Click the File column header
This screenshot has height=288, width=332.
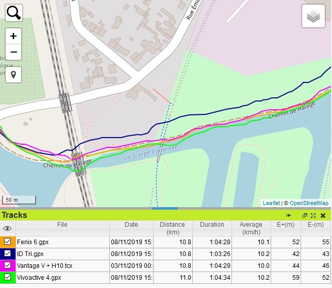pos(62,225)
